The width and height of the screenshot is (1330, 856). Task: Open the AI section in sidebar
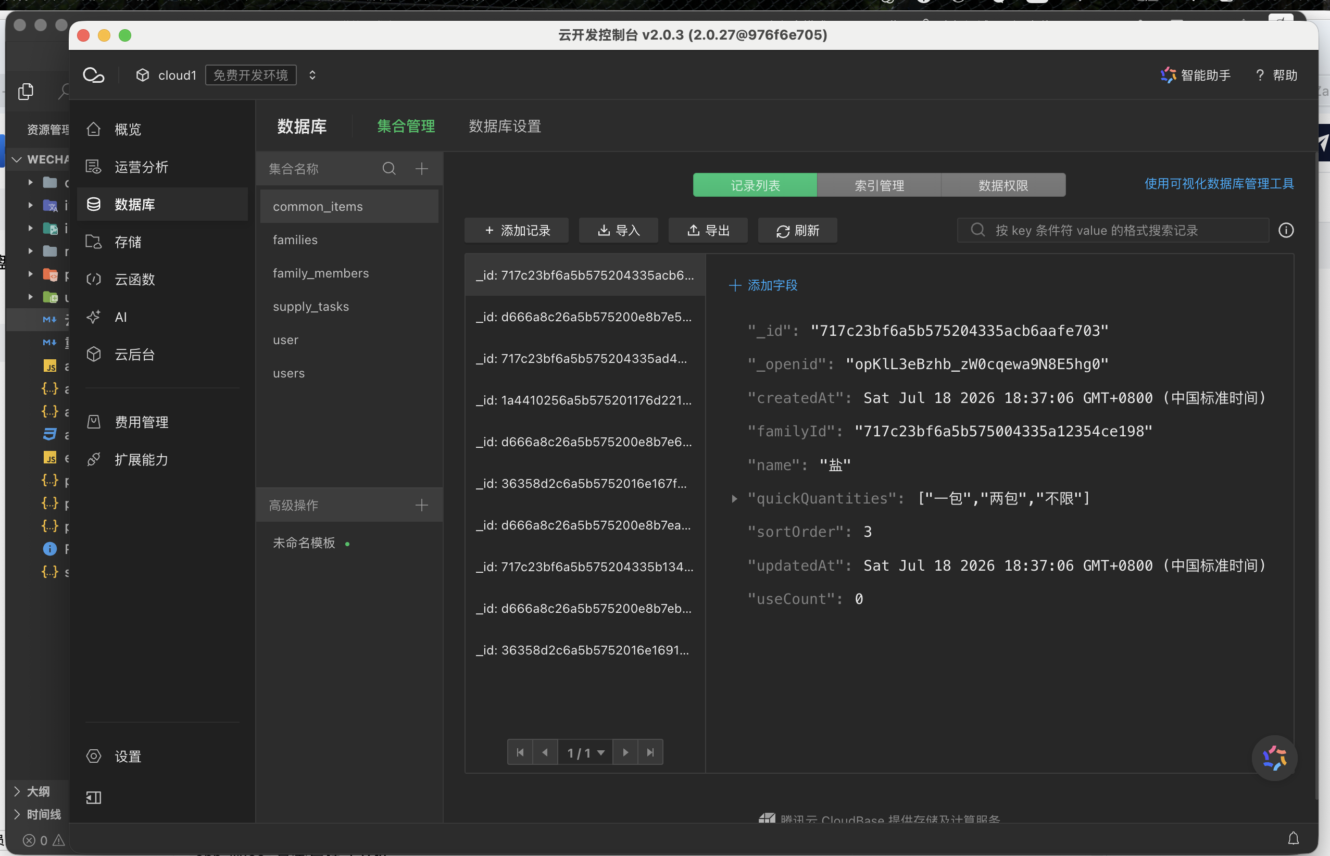tap(162, 317)
